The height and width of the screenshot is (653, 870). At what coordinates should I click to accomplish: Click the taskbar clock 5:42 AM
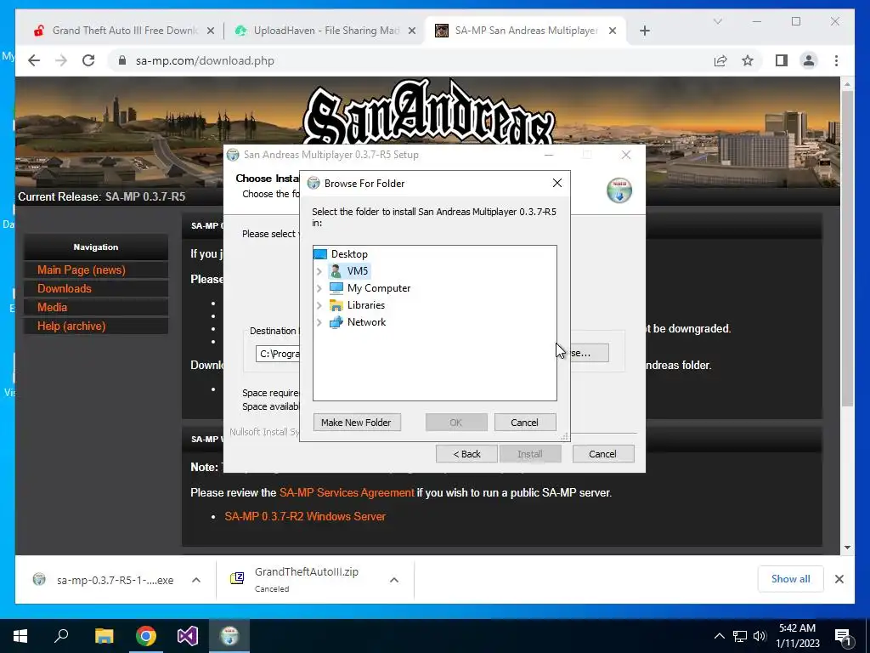coord(797,636)
